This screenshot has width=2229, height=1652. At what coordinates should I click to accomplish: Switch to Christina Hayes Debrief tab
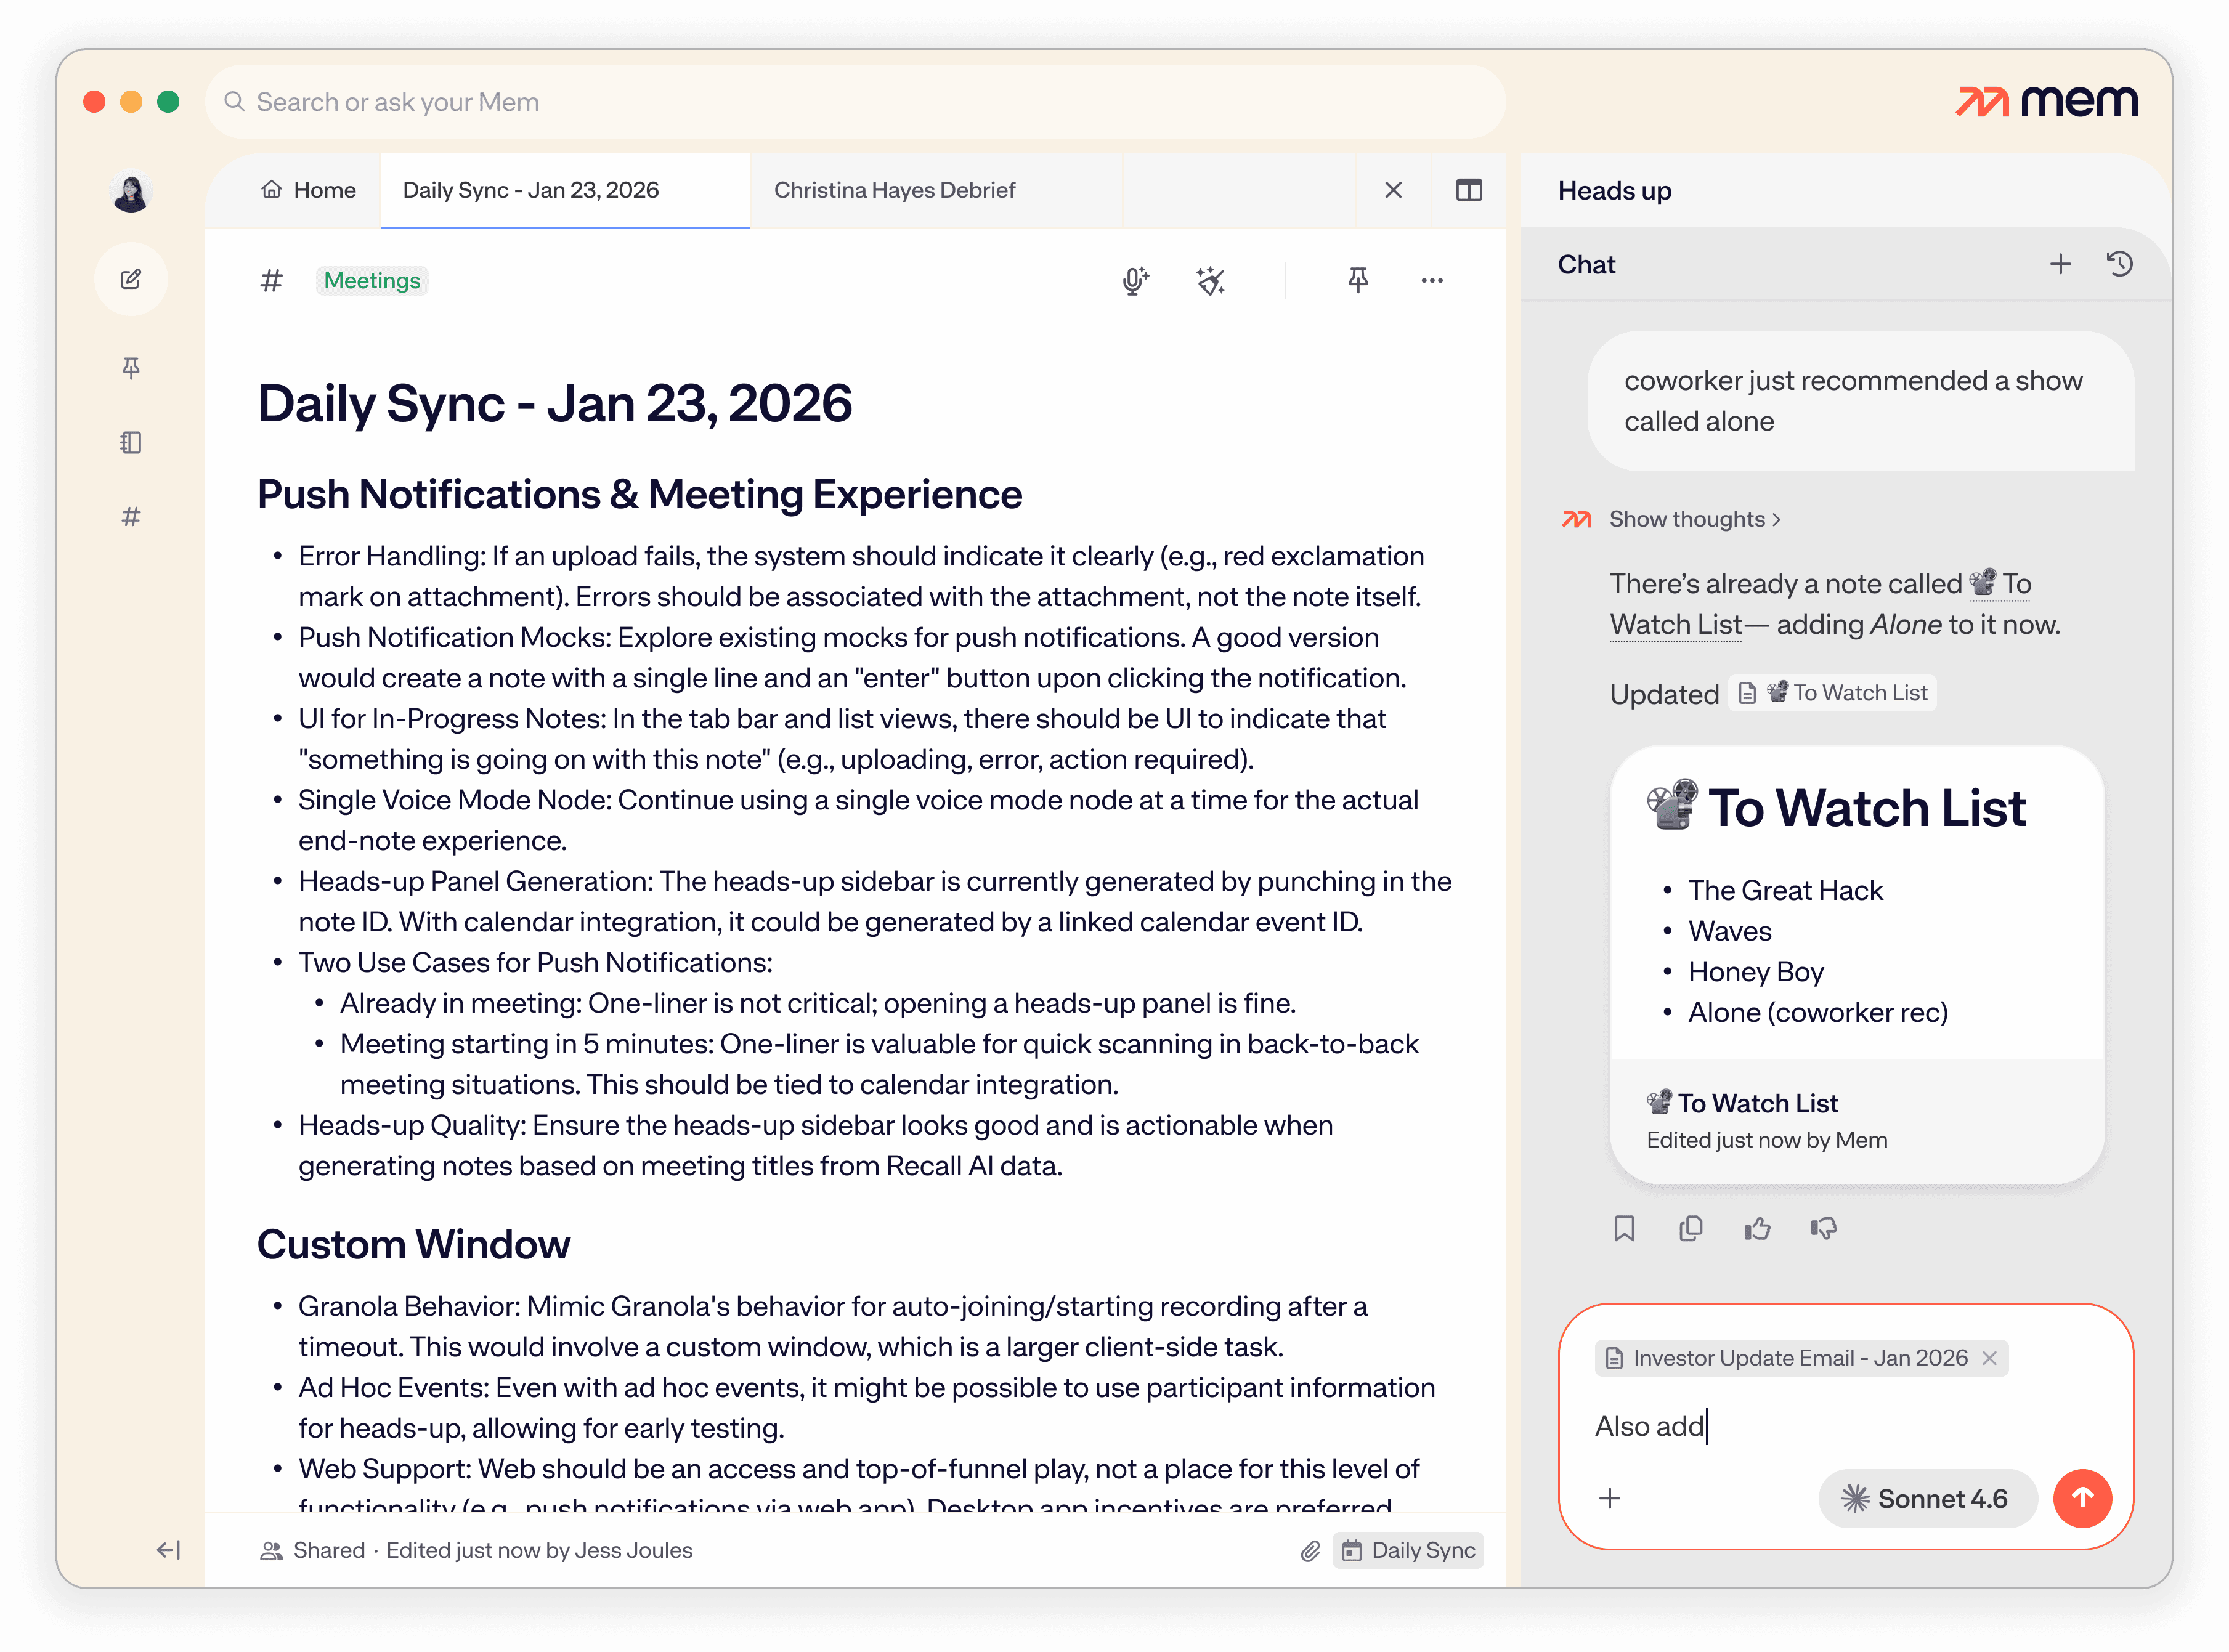coord(894,190)
